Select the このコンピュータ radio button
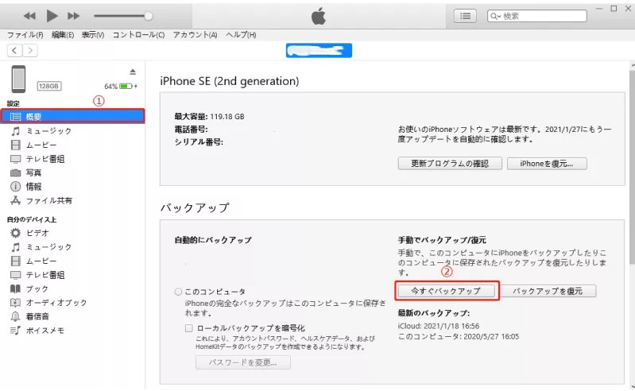Viewport: 635px width, 391px height. 178,292
